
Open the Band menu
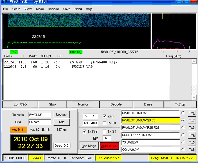(78, 9)
